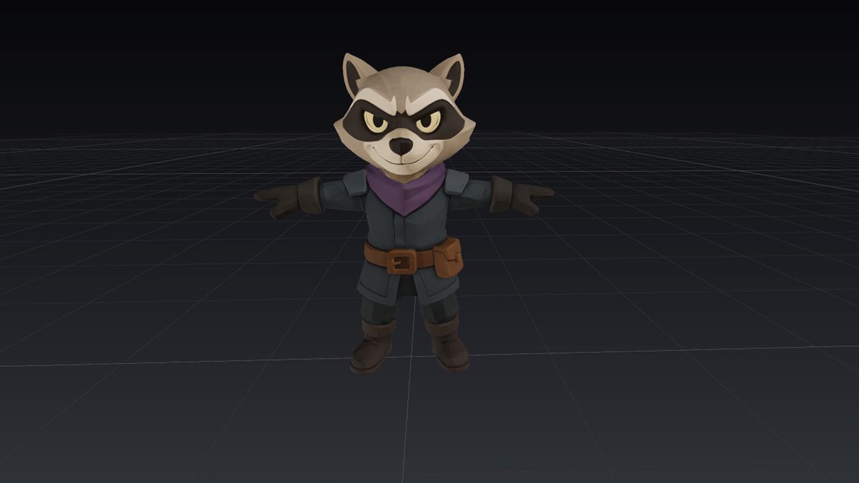The width and height of the screenshot is (859, 483).
Task: Pick the brown belt buckle
Action: coord(401,261)
